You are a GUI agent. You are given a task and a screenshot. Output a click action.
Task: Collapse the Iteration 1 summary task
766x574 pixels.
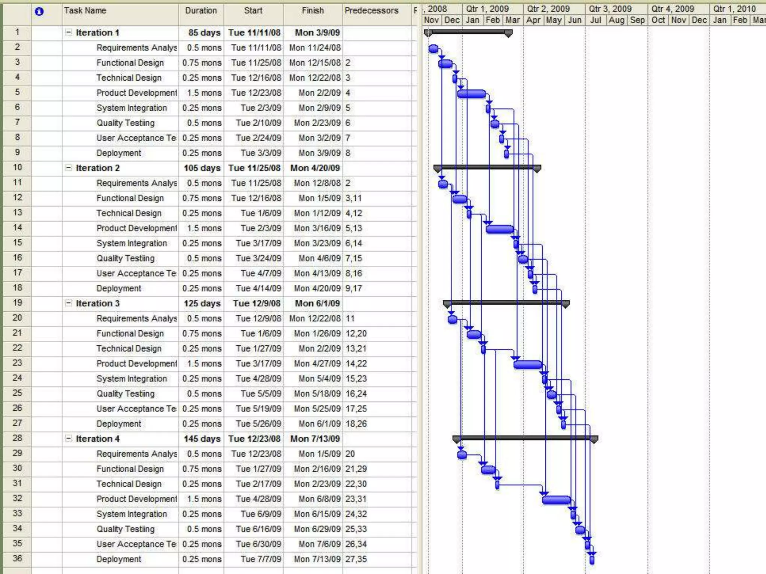(68, 33)
